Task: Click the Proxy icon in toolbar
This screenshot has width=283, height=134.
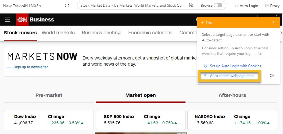Action: [267, 6]
